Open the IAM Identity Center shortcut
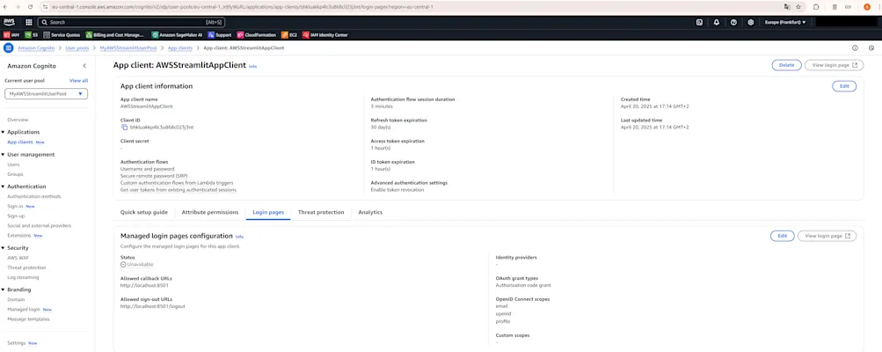 coord(325,35)
